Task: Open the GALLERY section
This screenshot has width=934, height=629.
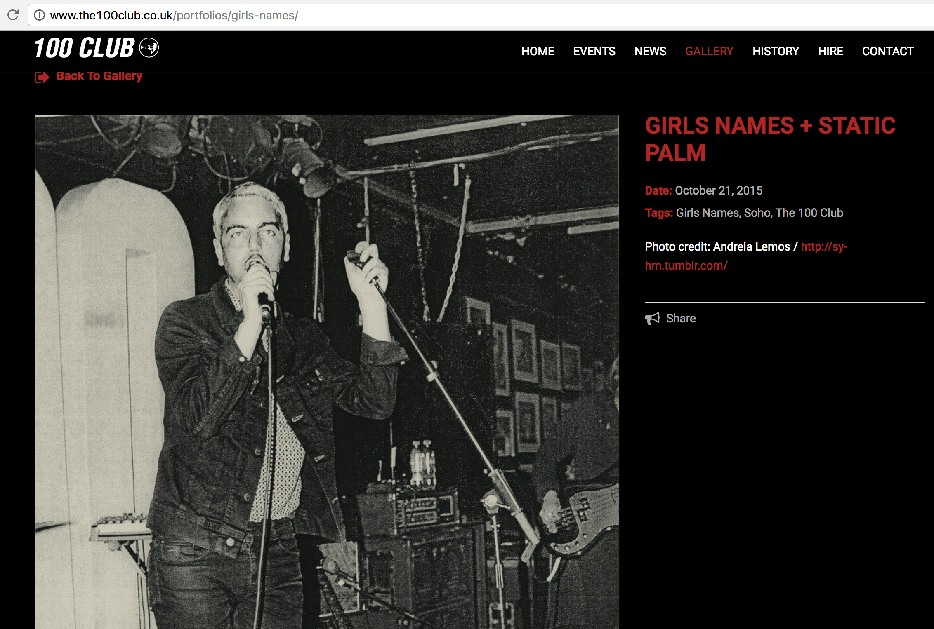Action: 709,51
